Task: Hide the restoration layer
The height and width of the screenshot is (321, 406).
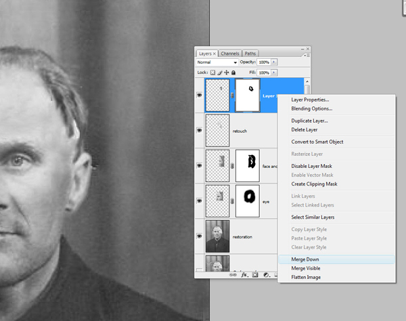Action: pos(200,236)
